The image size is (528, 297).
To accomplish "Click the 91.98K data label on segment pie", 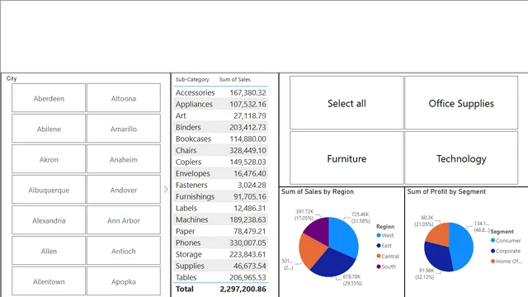I will 427,271.
